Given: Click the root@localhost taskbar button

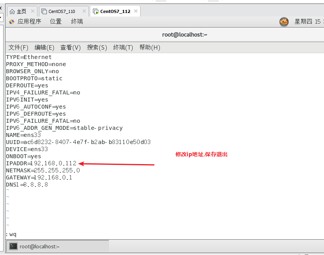Looking at the screenshot, I should coord(57,246).
